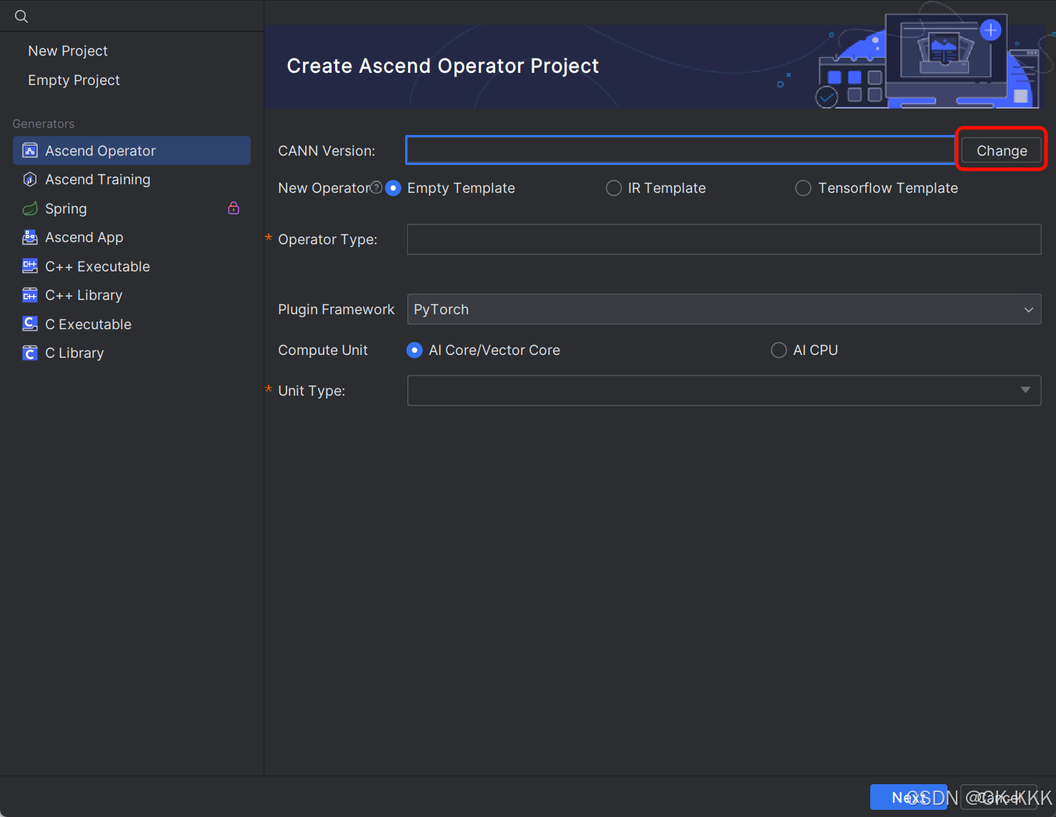Click the Spring leaf icon
1056x817 pixels.
click(x=30, y=209)
